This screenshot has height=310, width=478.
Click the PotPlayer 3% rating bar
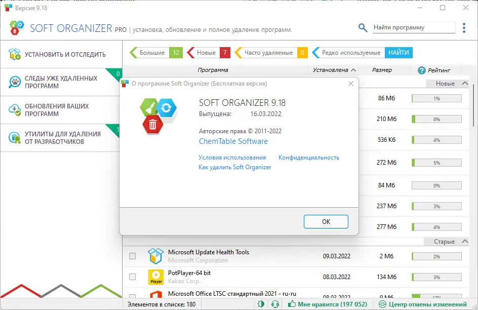pyautogui.click(x=436, y=277)
